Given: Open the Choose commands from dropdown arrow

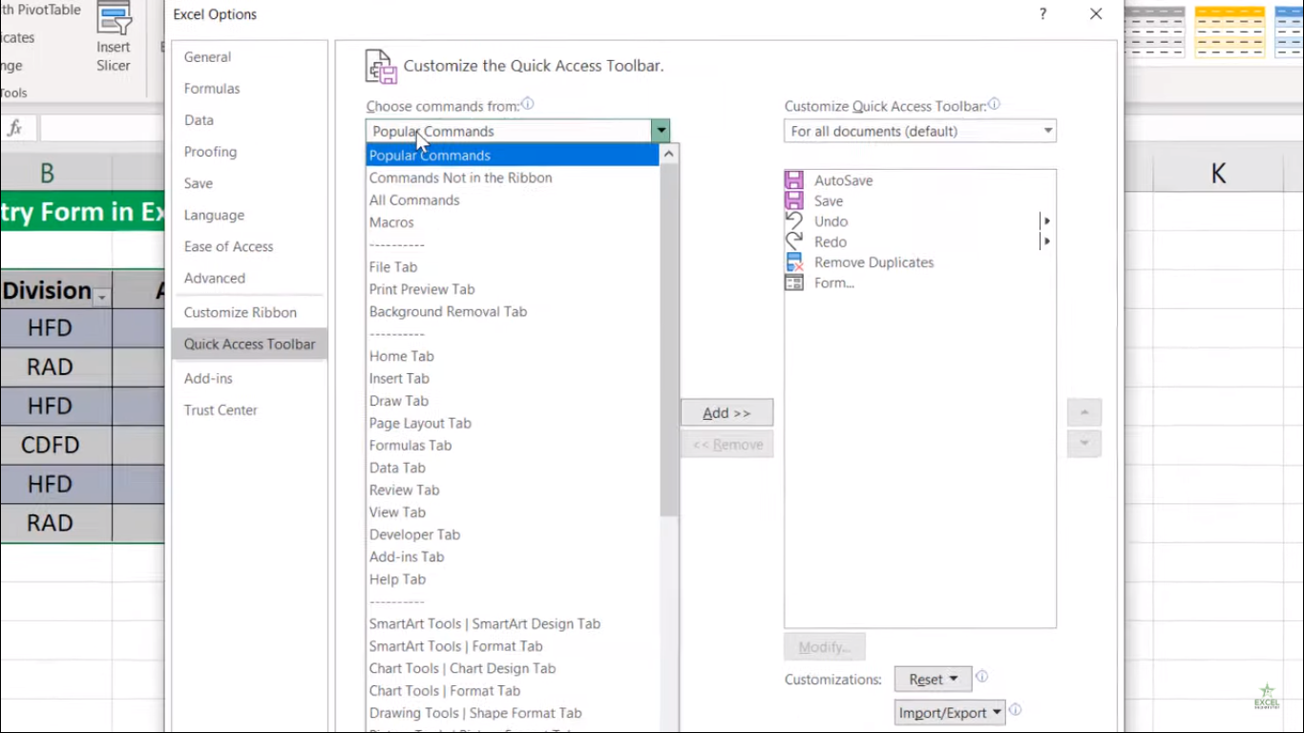Looking at the screenshot, I should [x=661, y=131].
